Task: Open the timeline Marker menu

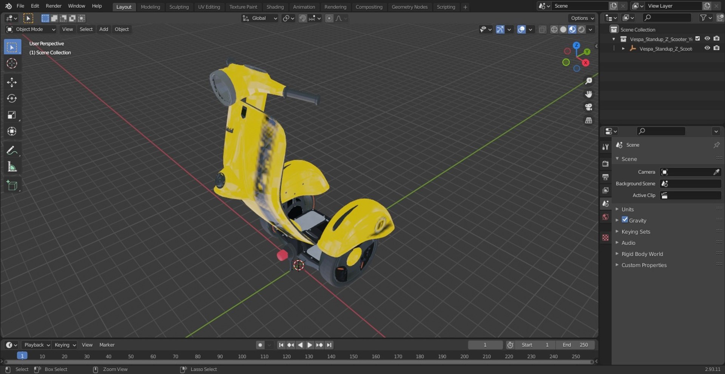Action: [107, 345]
